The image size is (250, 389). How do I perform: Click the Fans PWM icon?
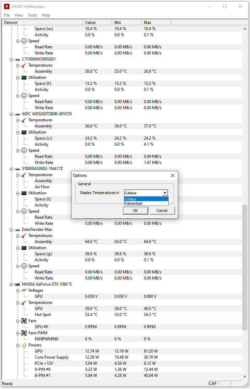pos(24,333)
